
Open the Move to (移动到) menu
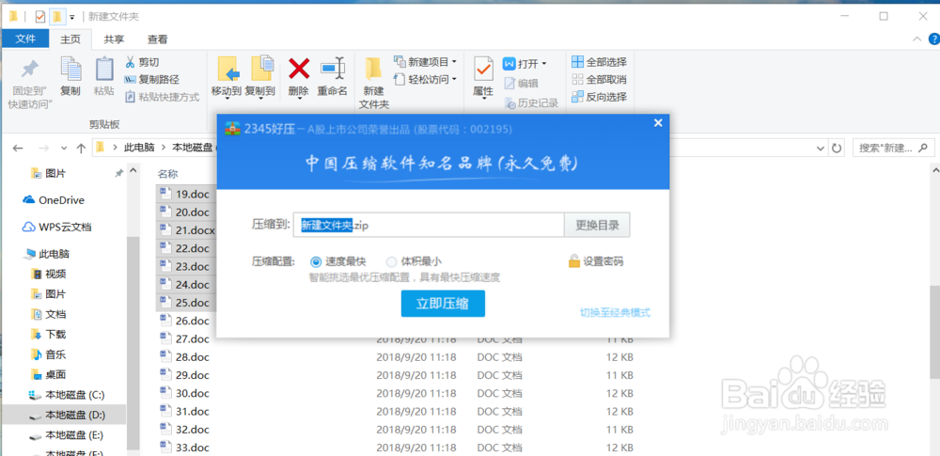(226, 77)
